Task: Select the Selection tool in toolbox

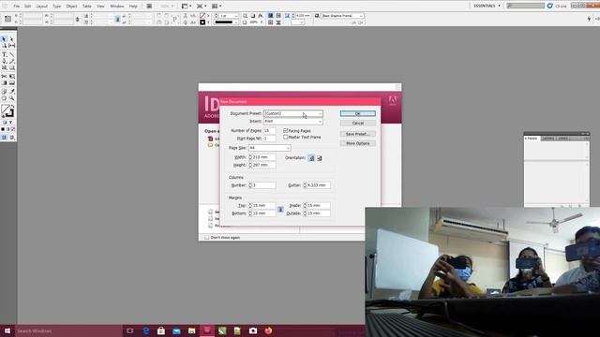Action: 4,39
